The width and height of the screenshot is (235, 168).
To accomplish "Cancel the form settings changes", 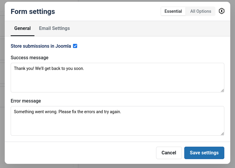I will 169,153.
